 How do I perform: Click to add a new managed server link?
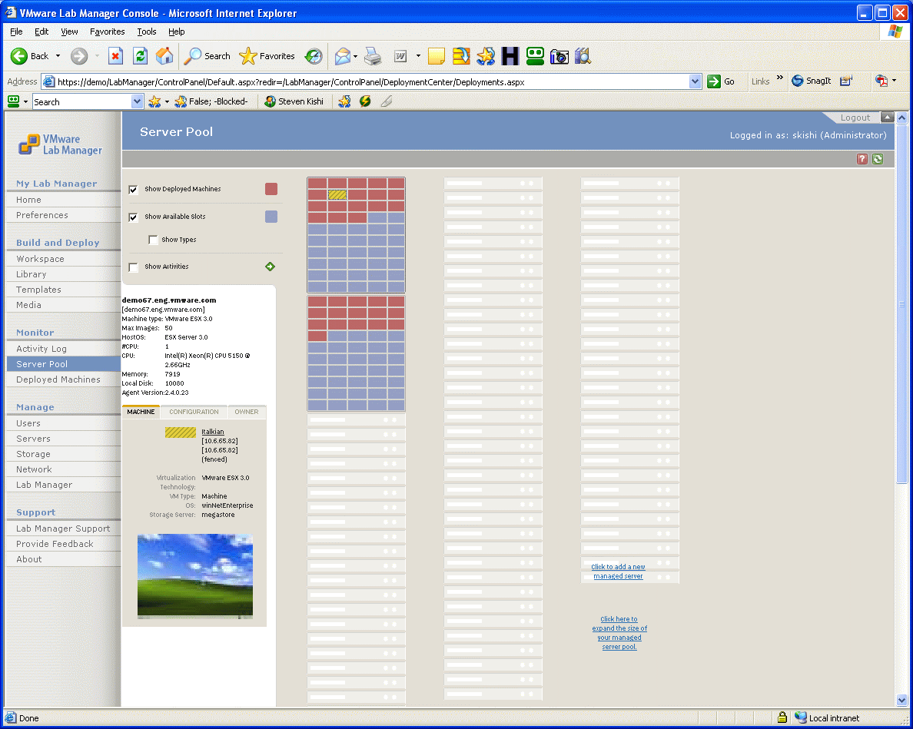coord(619,572)
